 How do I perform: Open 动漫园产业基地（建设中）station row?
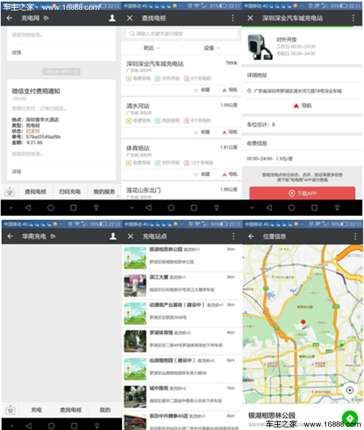click(x=182, y=313)
